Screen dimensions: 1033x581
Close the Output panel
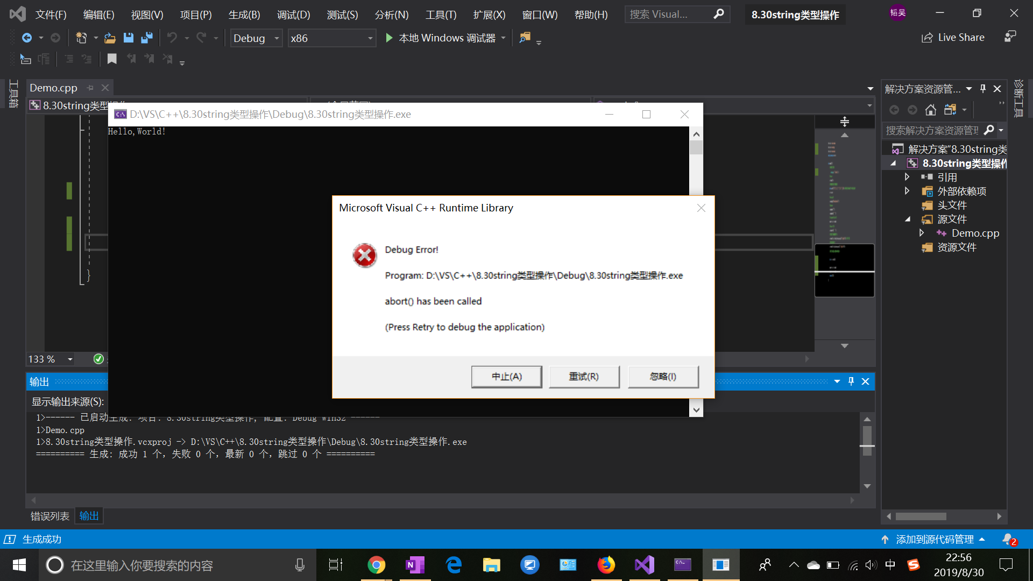(x=866, y=381)
